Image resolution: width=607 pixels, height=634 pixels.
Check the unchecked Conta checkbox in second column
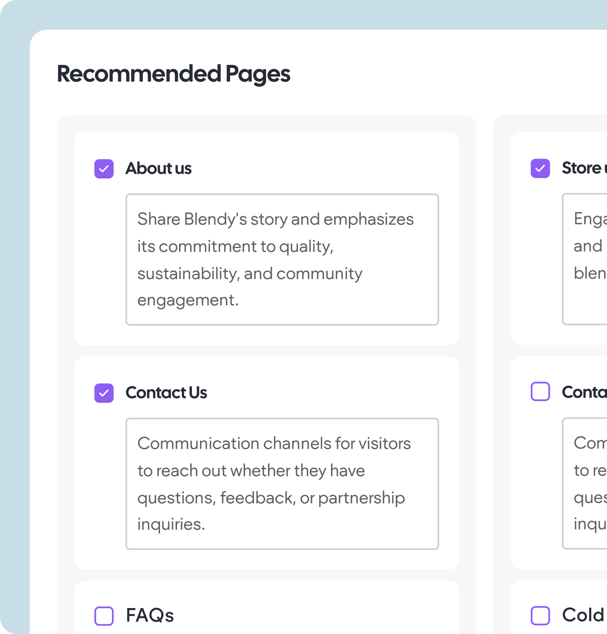540,391
